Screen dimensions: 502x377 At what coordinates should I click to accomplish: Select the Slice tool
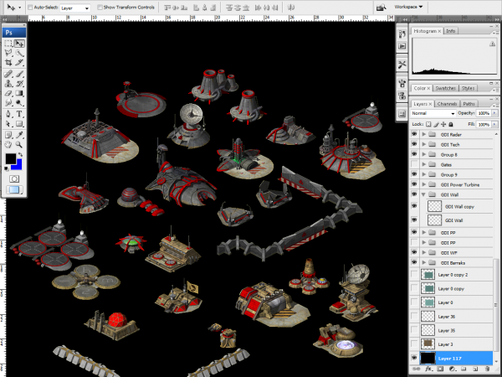pos(19,63)
